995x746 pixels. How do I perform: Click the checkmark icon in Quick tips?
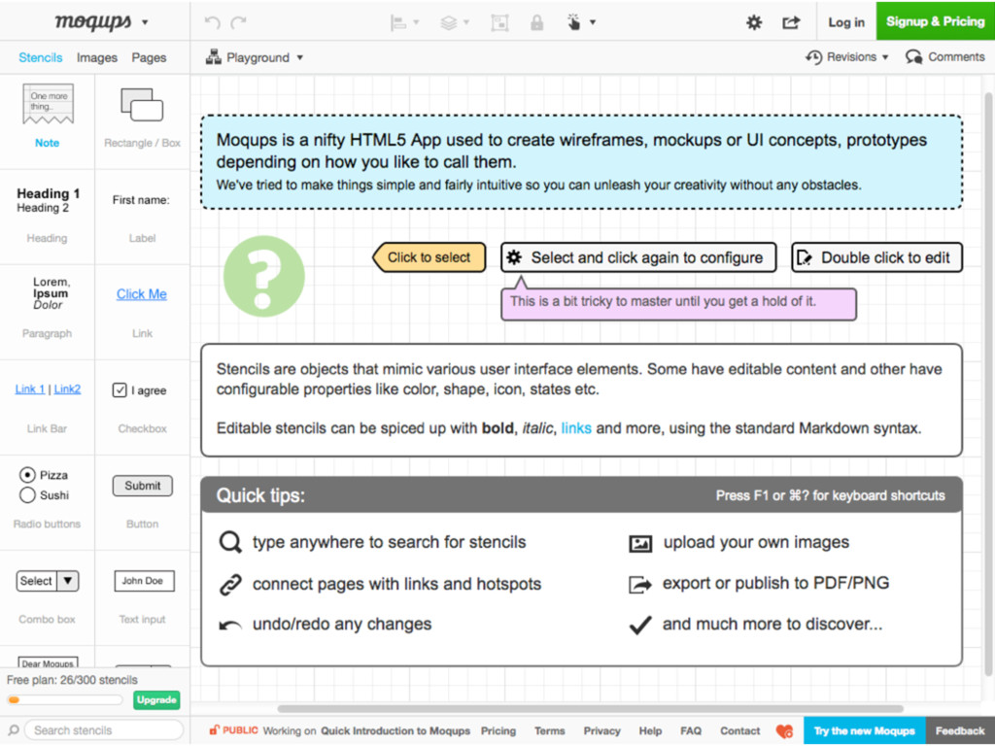(x=640, y=625)
